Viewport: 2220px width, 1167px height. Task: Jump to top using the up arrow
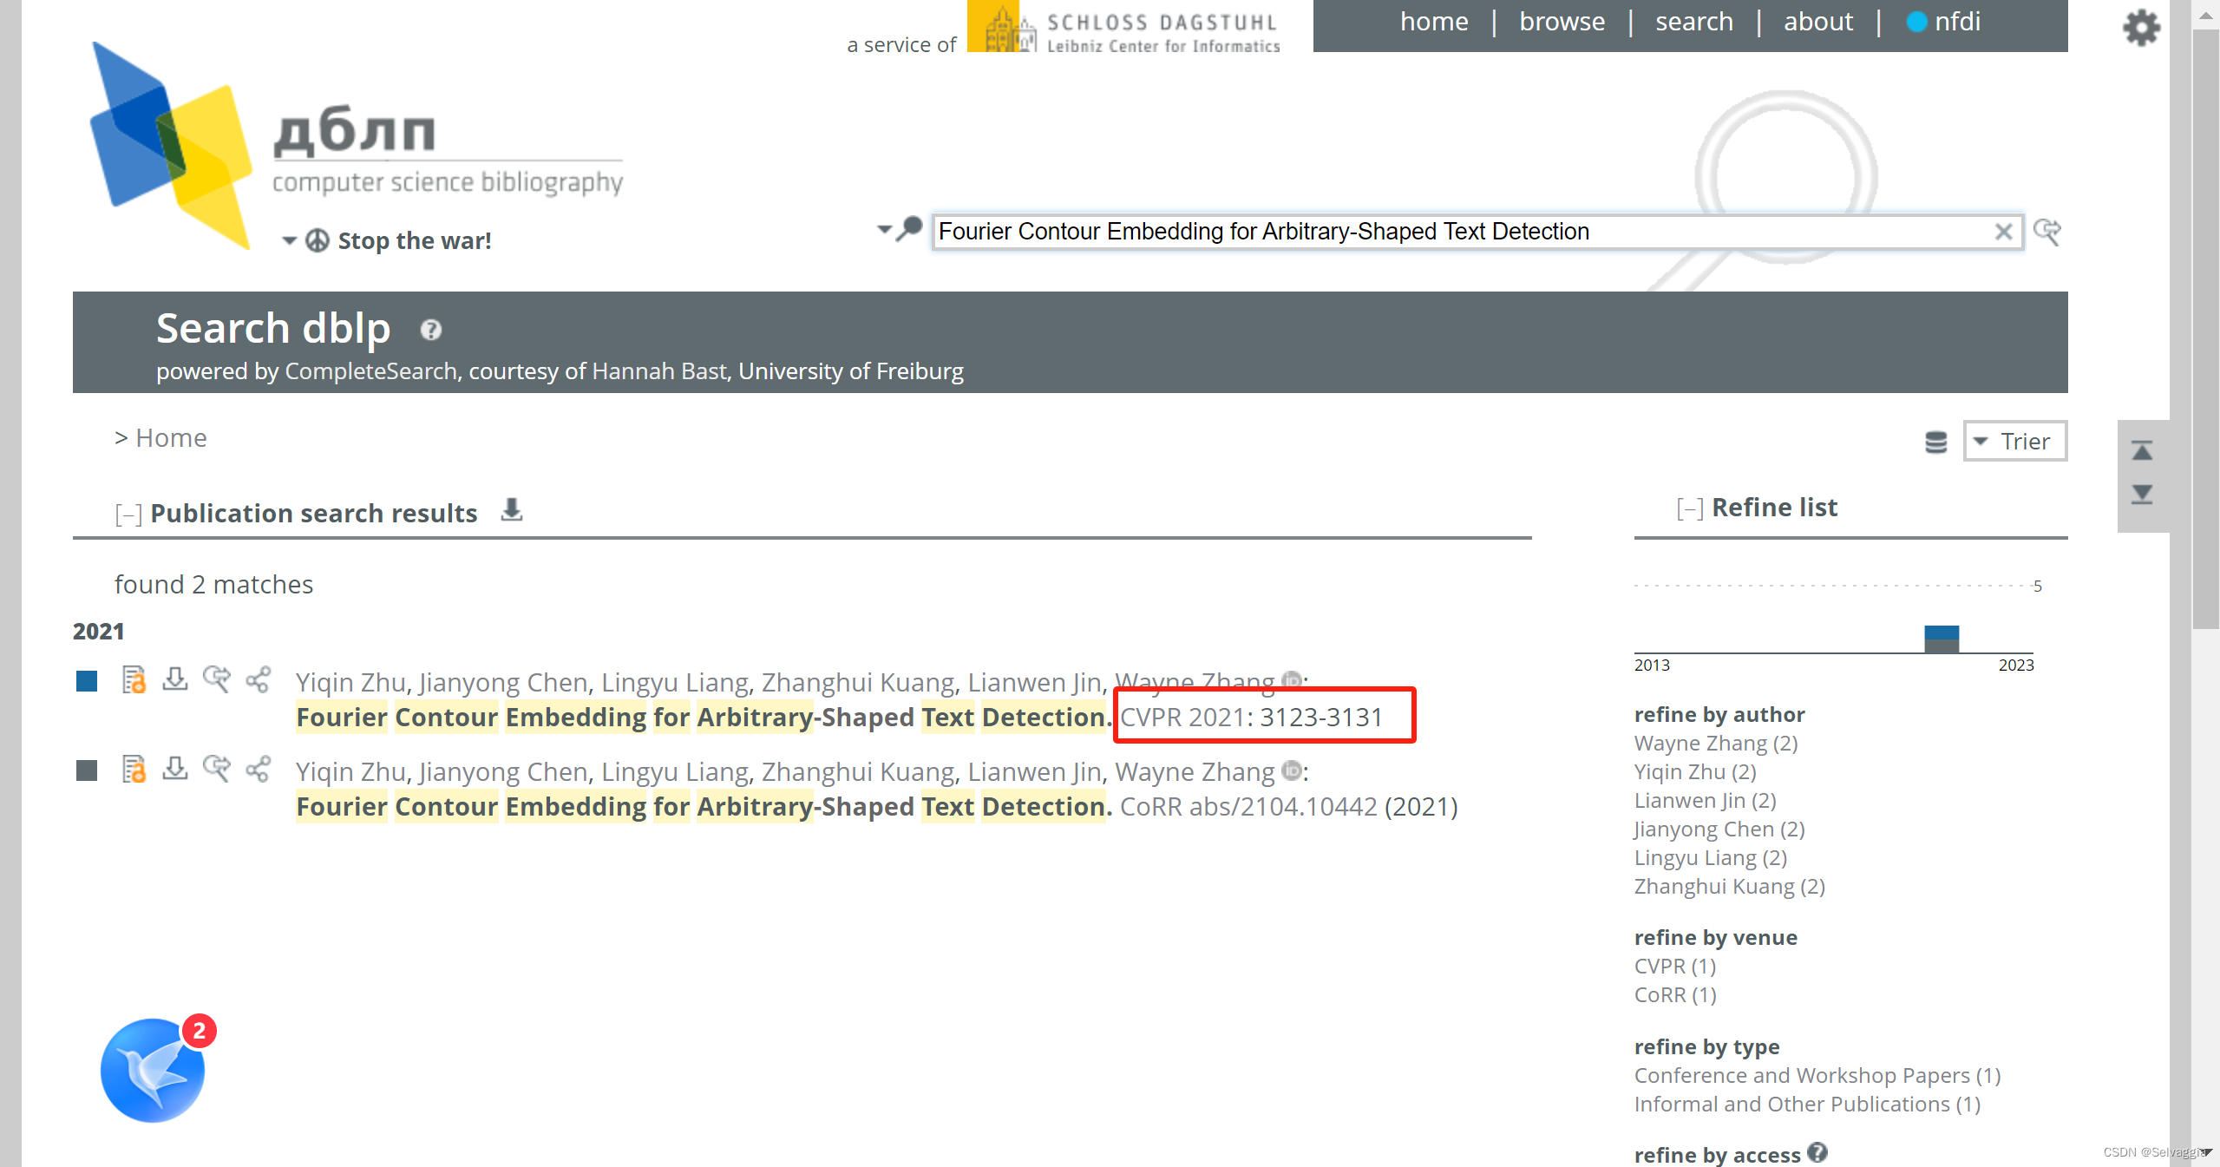[2142, 451]
